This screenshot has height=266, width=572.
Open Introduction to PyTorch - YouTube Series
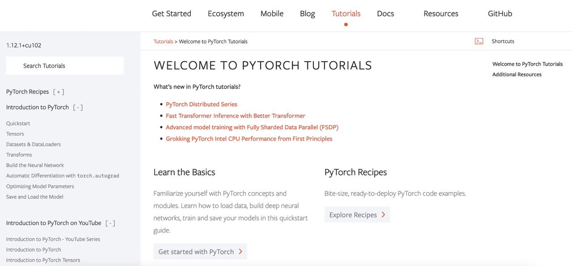(x=53, y=239)
